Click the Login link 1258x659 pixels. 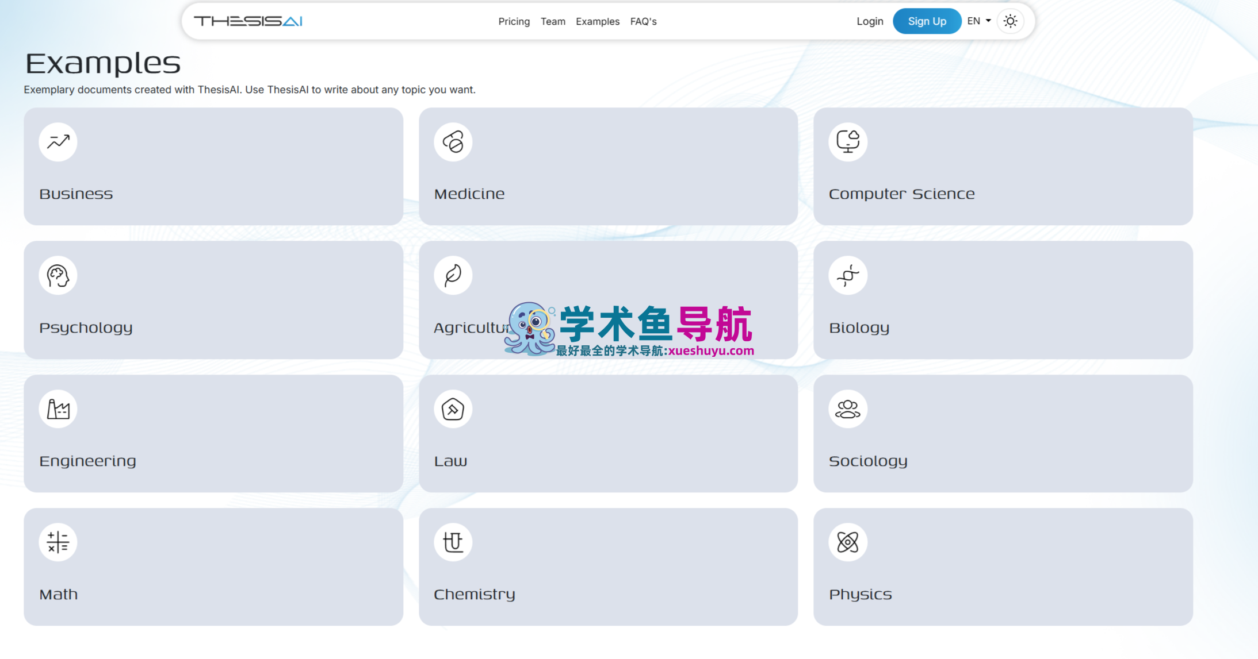pos(870,21)
